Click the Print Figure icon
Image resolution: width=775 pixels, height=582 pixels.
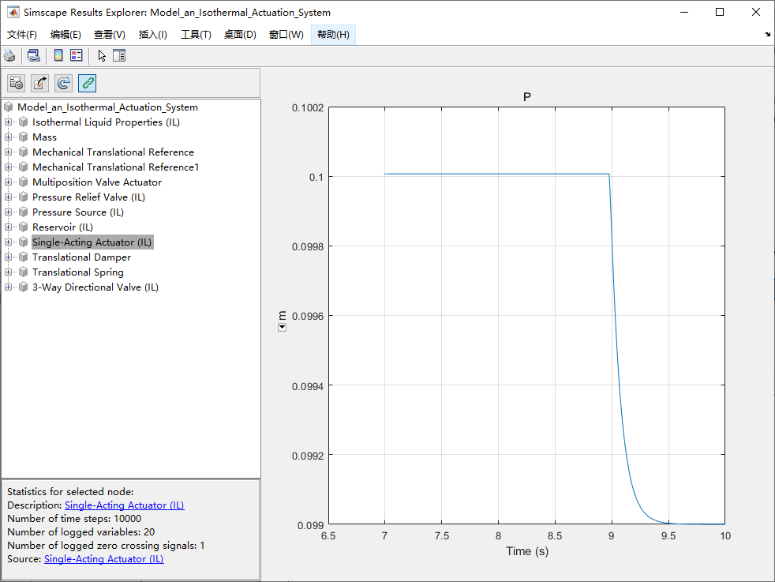tap(9, 55)
